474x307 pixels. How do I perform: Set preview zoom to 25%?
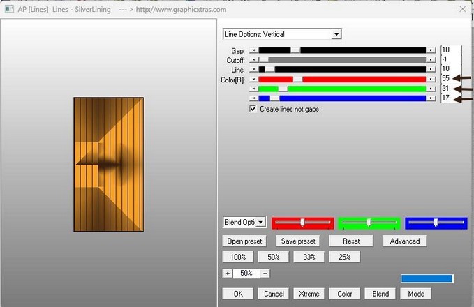click(345, 257)
